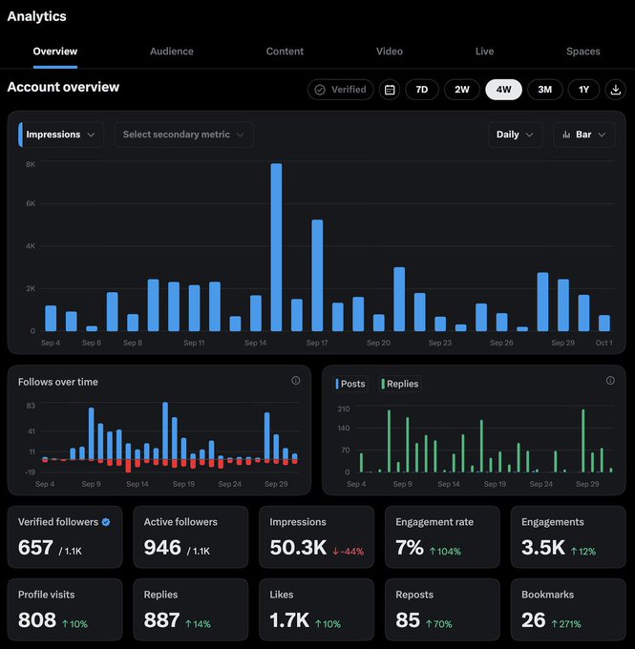Open the Profile visits 808 card

coord(65,610)
